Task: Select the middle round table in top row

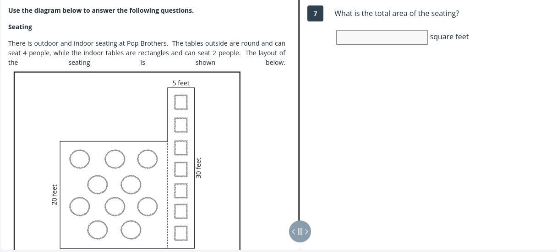Action: (115, 159)
